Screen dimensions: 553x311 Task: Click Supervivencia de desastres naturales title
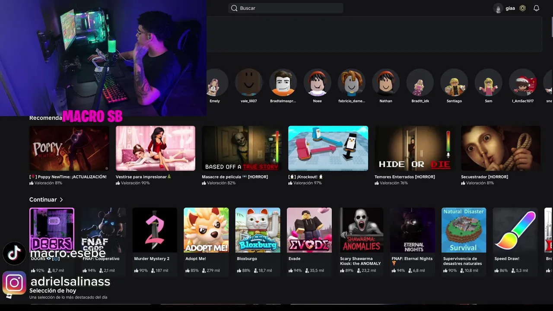462,261
